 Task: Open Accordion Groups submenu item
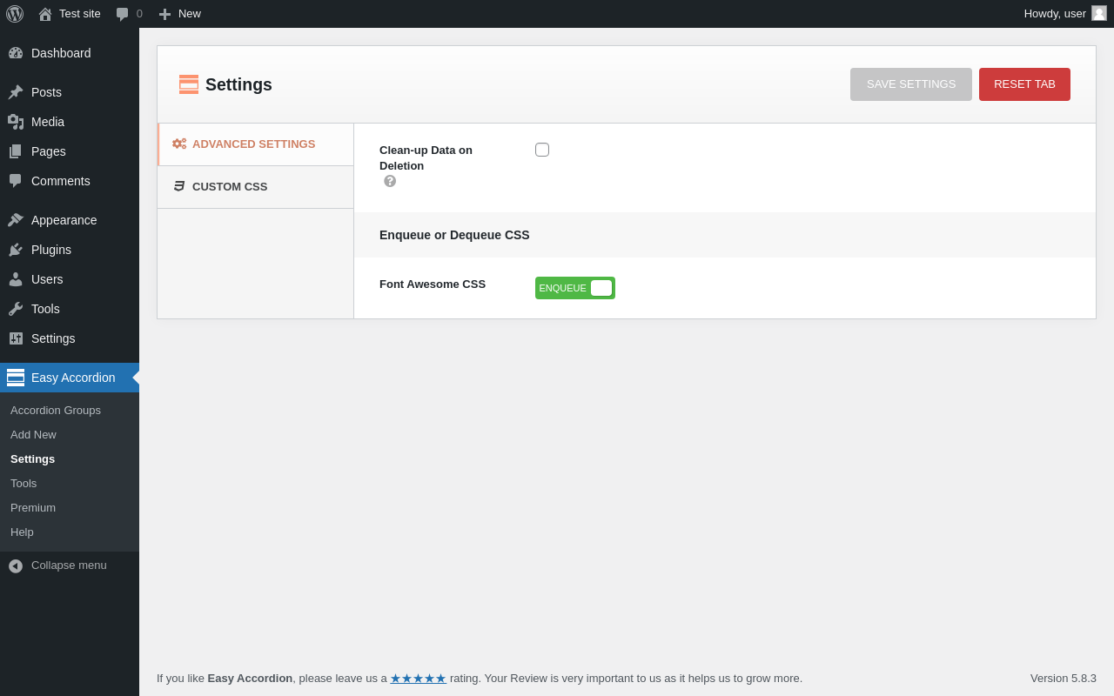tap(56, 411)
